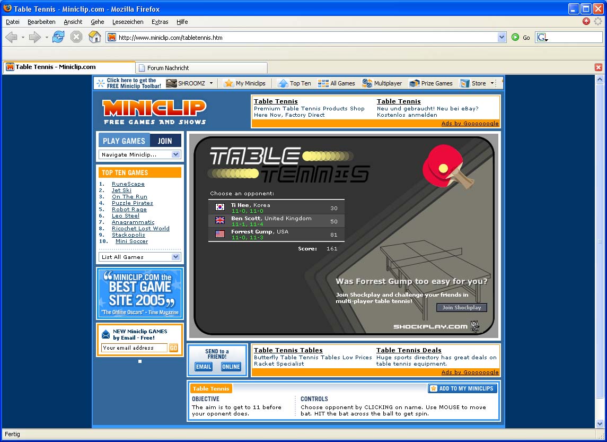
Task: Open the List All Games dropdown
Action: 140,257
